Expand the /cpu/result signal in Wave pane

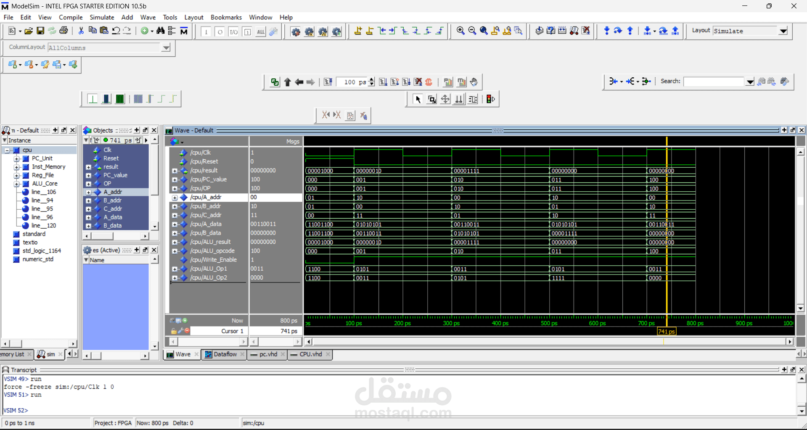[x=175, y=171]
